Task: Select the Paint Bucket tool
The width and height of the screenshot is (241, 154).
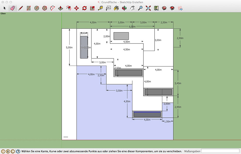Action: click(x=116, y=8)
